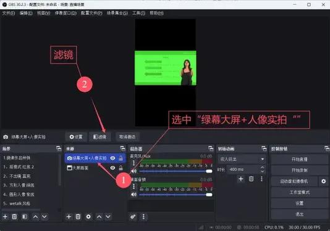Open the 工具(T) menu
This screenshot has height=231, width=330.
tap(138, 13)
